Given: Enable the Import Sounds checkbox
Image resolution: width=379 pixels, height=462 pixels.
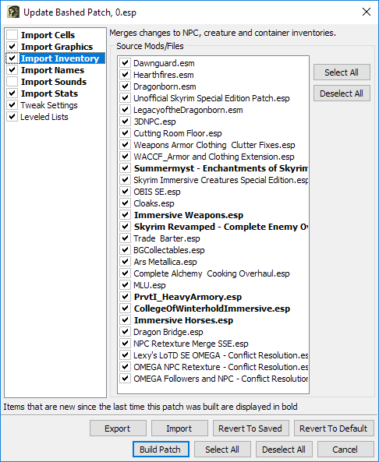Looking at the screenshot, I should 12,82.
